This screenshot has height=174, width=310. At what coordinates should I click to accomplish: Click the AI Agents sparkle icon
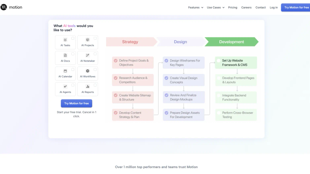65,86
